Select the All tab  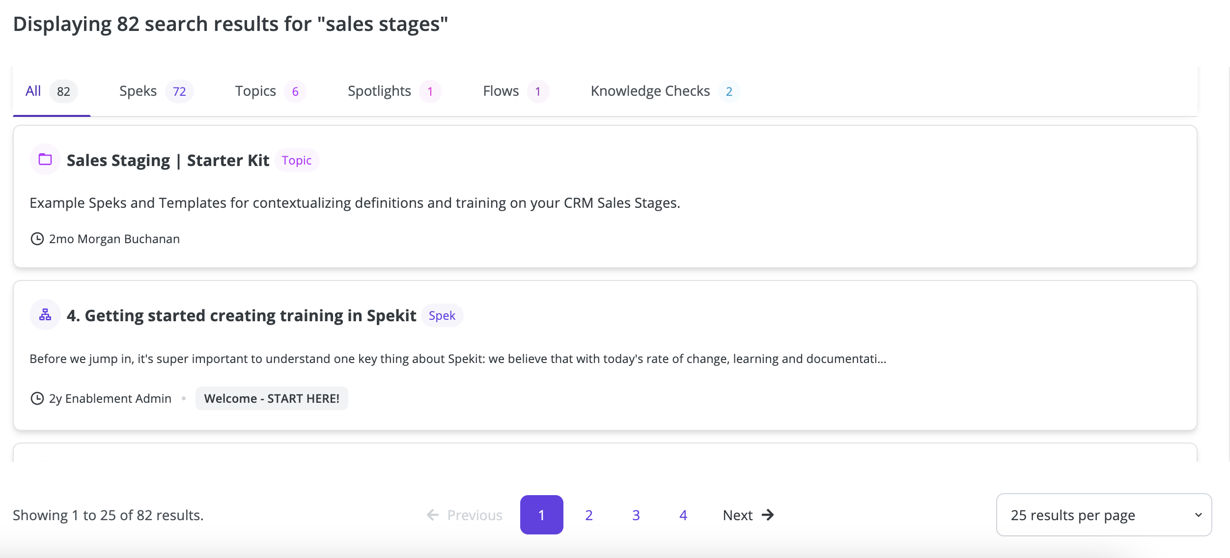pyautogui.click(x=52, y=91)
